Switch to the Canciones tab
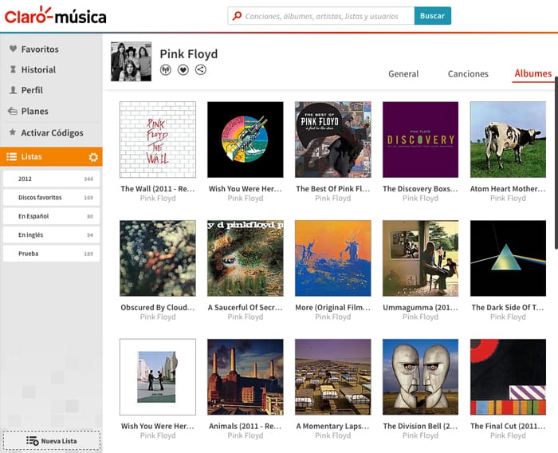Screen dimensions: 558x453 click(468, 73)
